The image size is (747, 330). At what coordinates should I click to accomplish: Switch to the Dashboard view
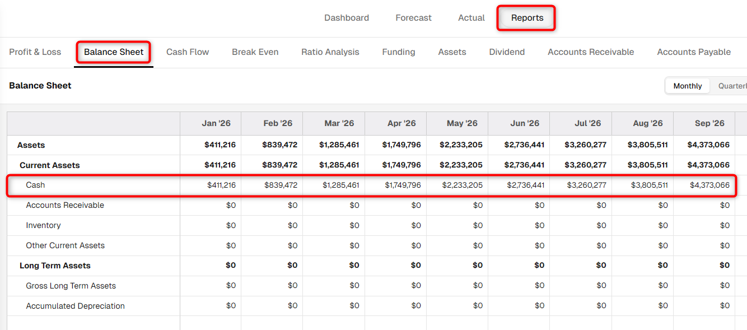point(347,18)
